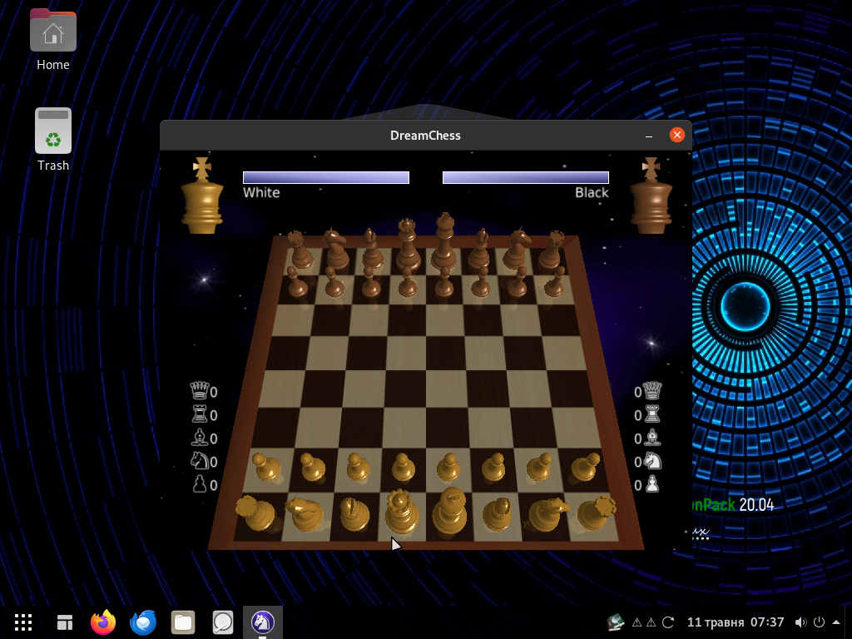Image resolution: width=852 pixels, height=639 pixels.
Task: Click the "White" player label
Action: (x=261, y=192)
